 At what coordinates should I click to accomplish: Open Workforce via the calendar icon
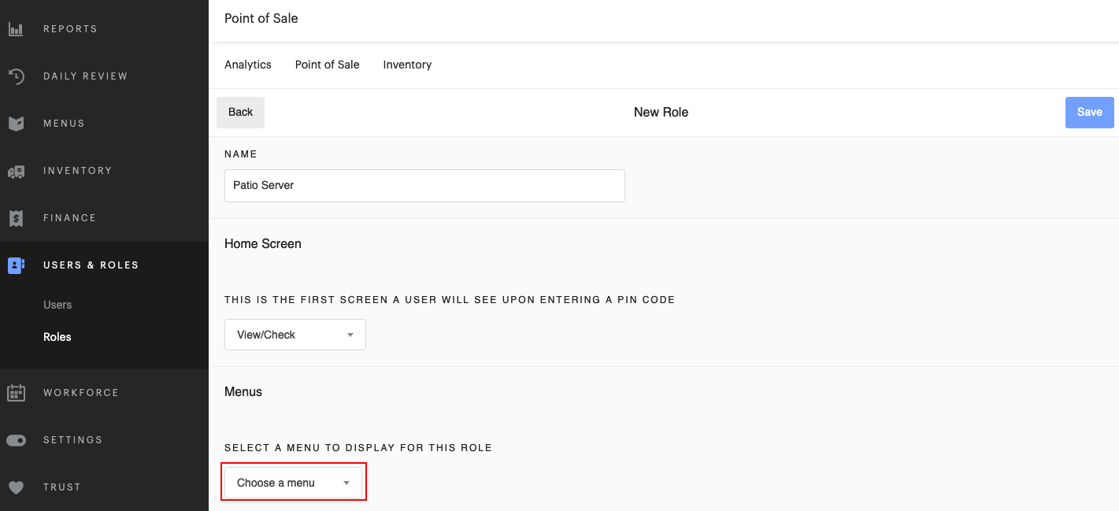point(17,392)
